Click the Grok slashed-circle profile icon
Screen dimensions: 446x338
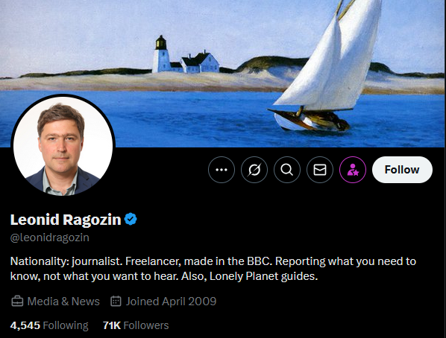click(254, 170)
